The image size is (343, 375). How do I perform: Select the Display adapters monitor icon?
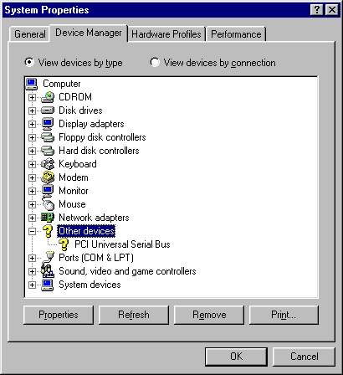pos(48,124)
